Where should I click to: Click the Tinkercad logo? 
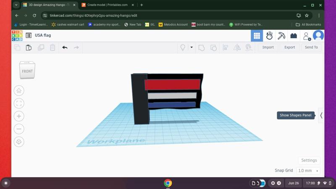click(x=17, y=36)
